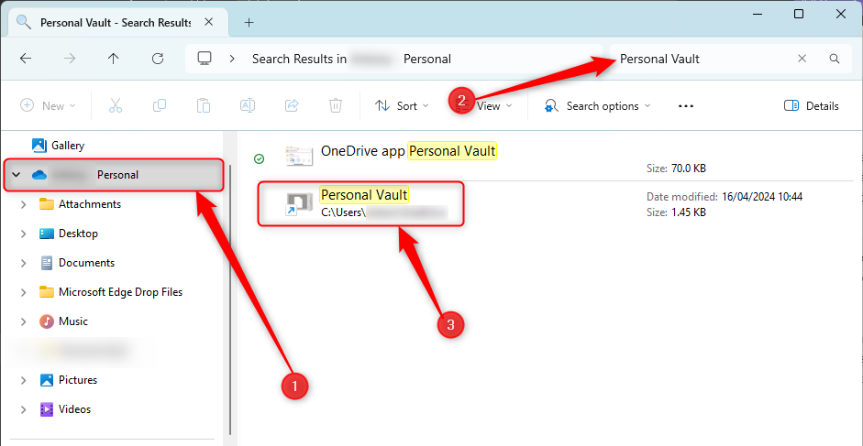Click the Delete trash icon
The image size is (863, 446).
[336, 105]
